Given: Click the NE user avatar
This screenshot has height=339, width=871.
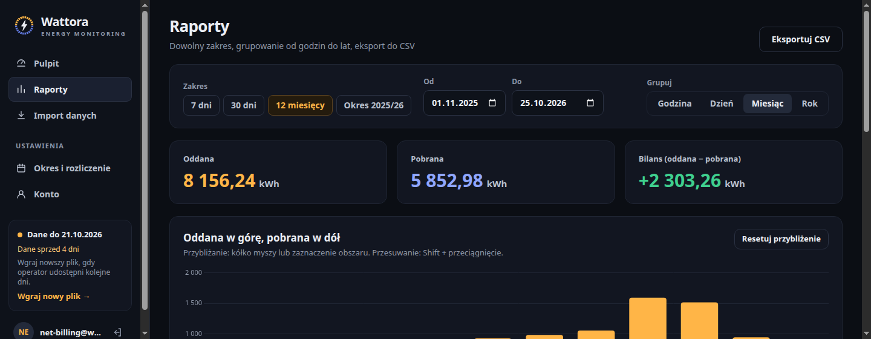Looking at the screenshot, I should coord(24,332).
